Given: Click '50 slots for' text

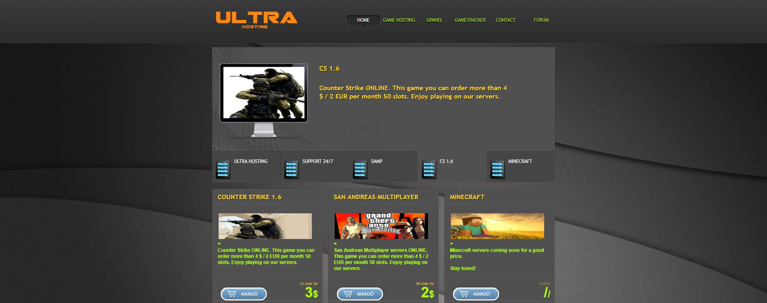Looking at the screenshot, I should click(425, 284).
